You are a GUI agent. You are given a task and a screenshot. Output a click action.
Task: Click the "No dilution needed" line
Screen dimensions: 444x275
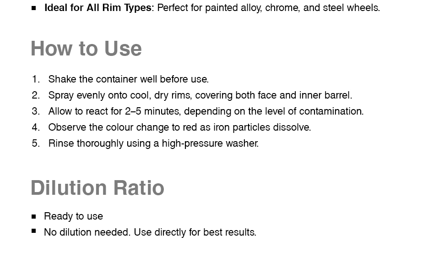tap(150, 232)
